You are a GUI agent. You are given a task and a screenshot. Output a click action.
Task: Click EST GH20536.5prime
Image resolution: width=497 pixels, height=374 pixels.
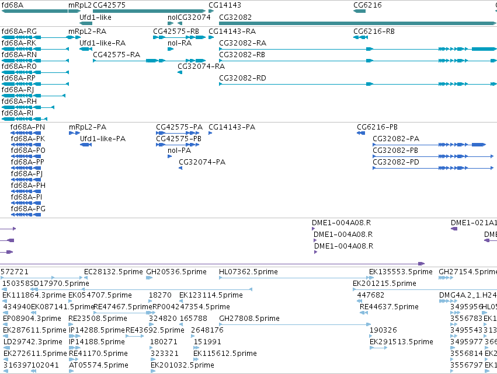[x=176, y=272]
